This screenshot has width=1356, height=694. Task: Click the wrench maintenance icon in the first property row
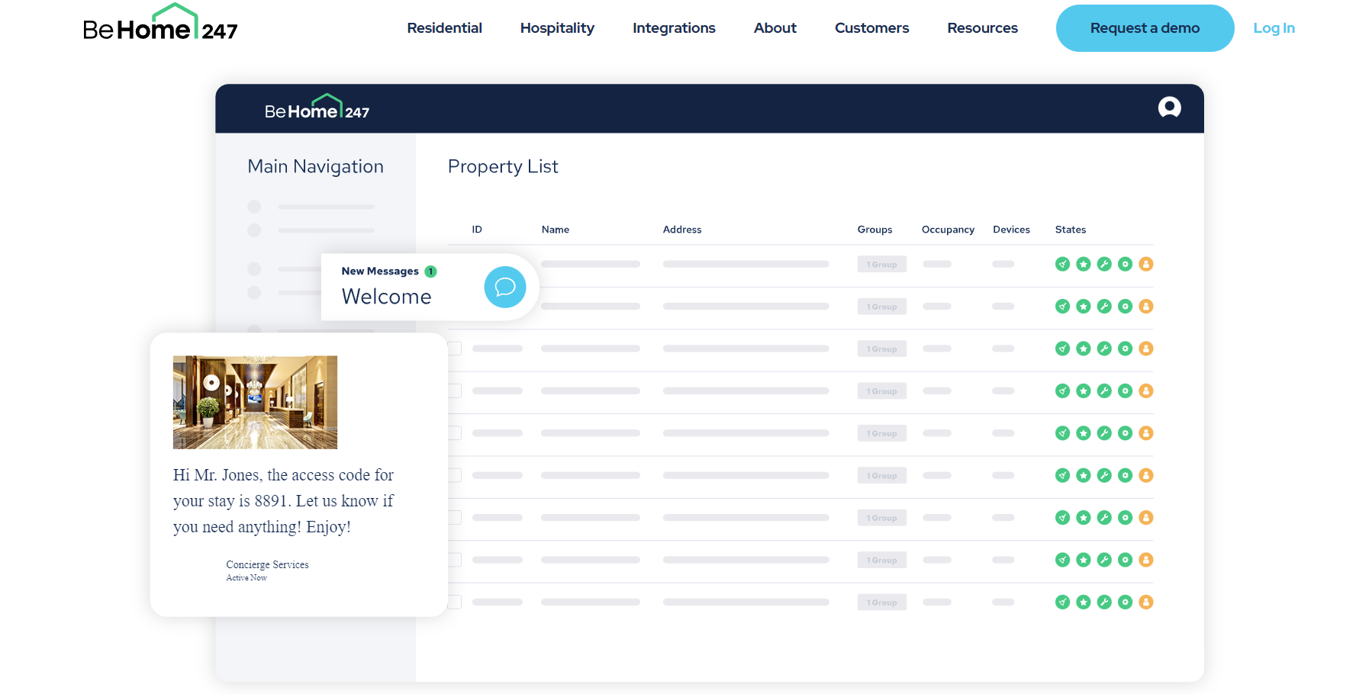point(1104,264)
